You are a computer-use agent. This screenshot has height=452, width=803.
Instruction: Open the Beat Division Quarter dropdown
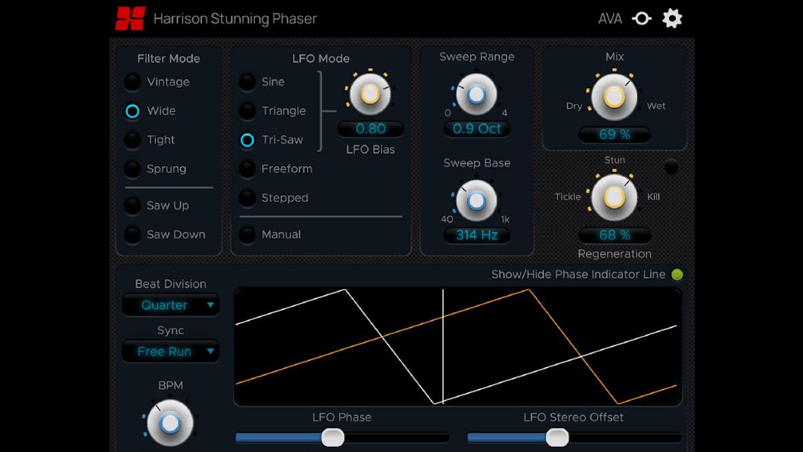click(x=171, y=305)
